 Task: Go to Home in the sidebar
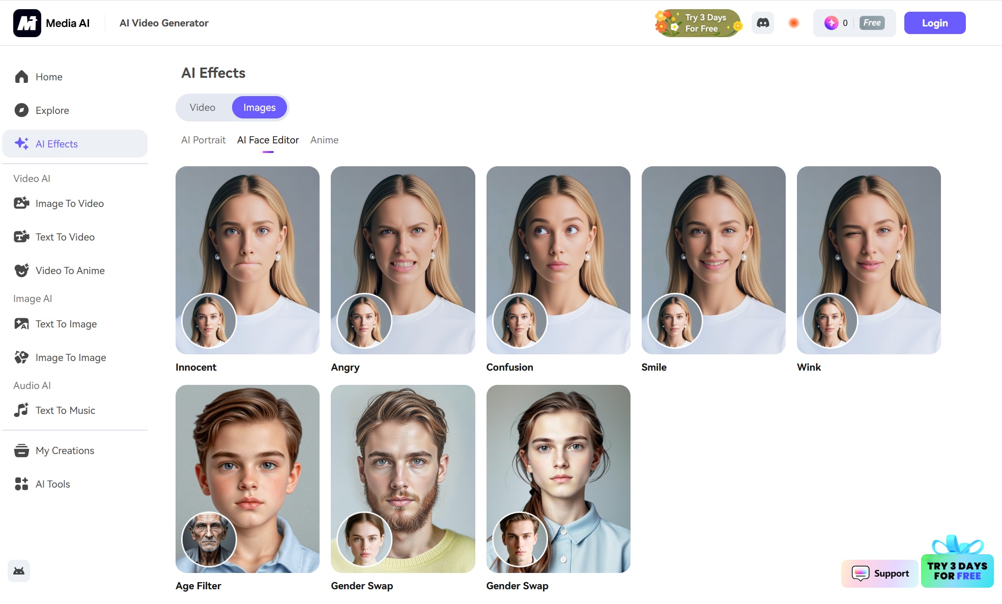(x=75, y=77)
